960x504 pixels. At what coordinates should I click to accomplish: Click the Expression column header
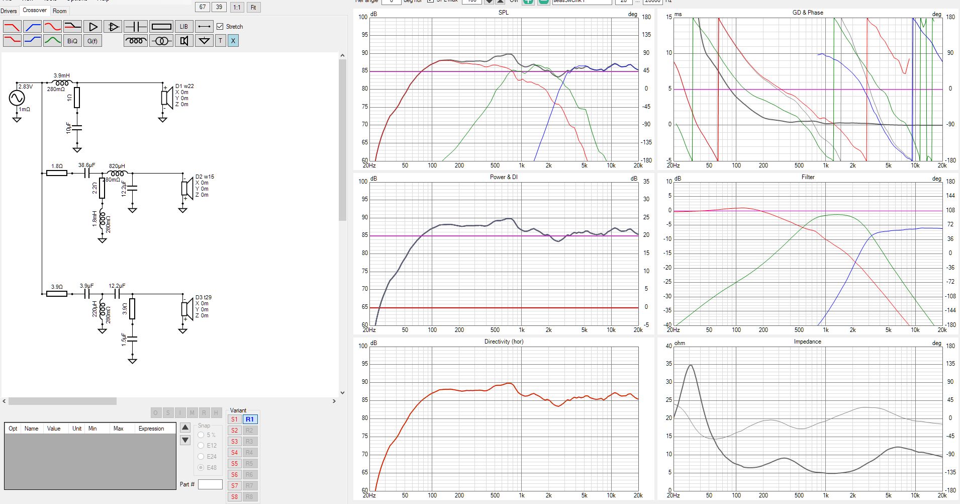[x=151, y=429]
